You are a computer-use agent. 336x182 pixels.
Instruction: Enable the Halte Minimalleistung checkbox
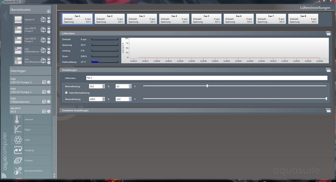point(66,93)
